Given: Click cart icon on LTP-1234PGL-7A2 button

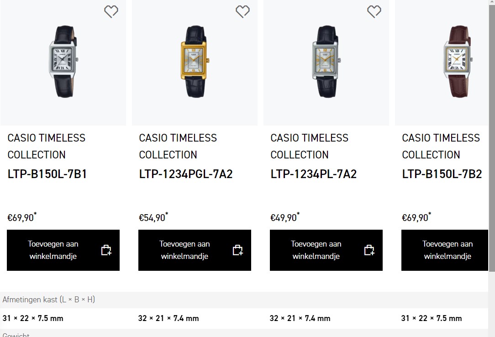Looking at the screenshot, I should pyautogui.click(x=237, y=250).
